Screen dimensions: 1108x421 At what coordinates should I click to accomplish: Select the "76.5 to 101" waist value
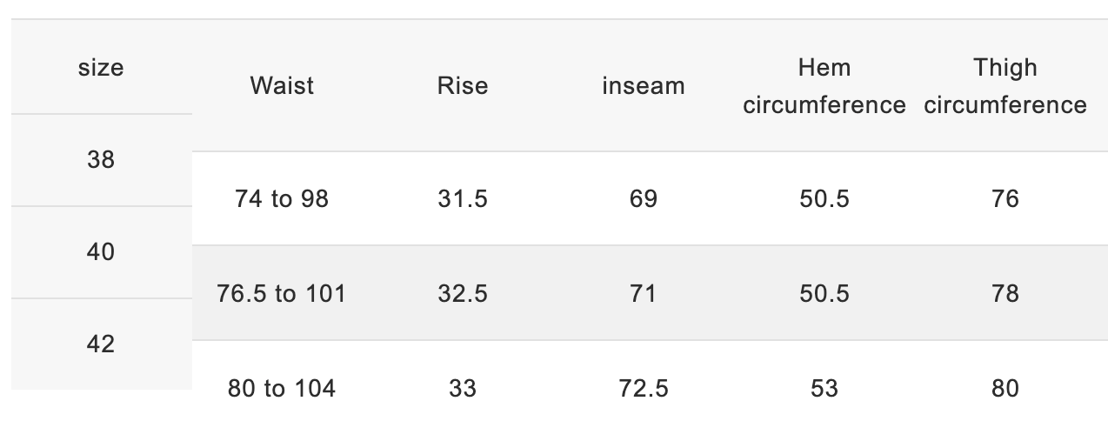pos(282,293)
